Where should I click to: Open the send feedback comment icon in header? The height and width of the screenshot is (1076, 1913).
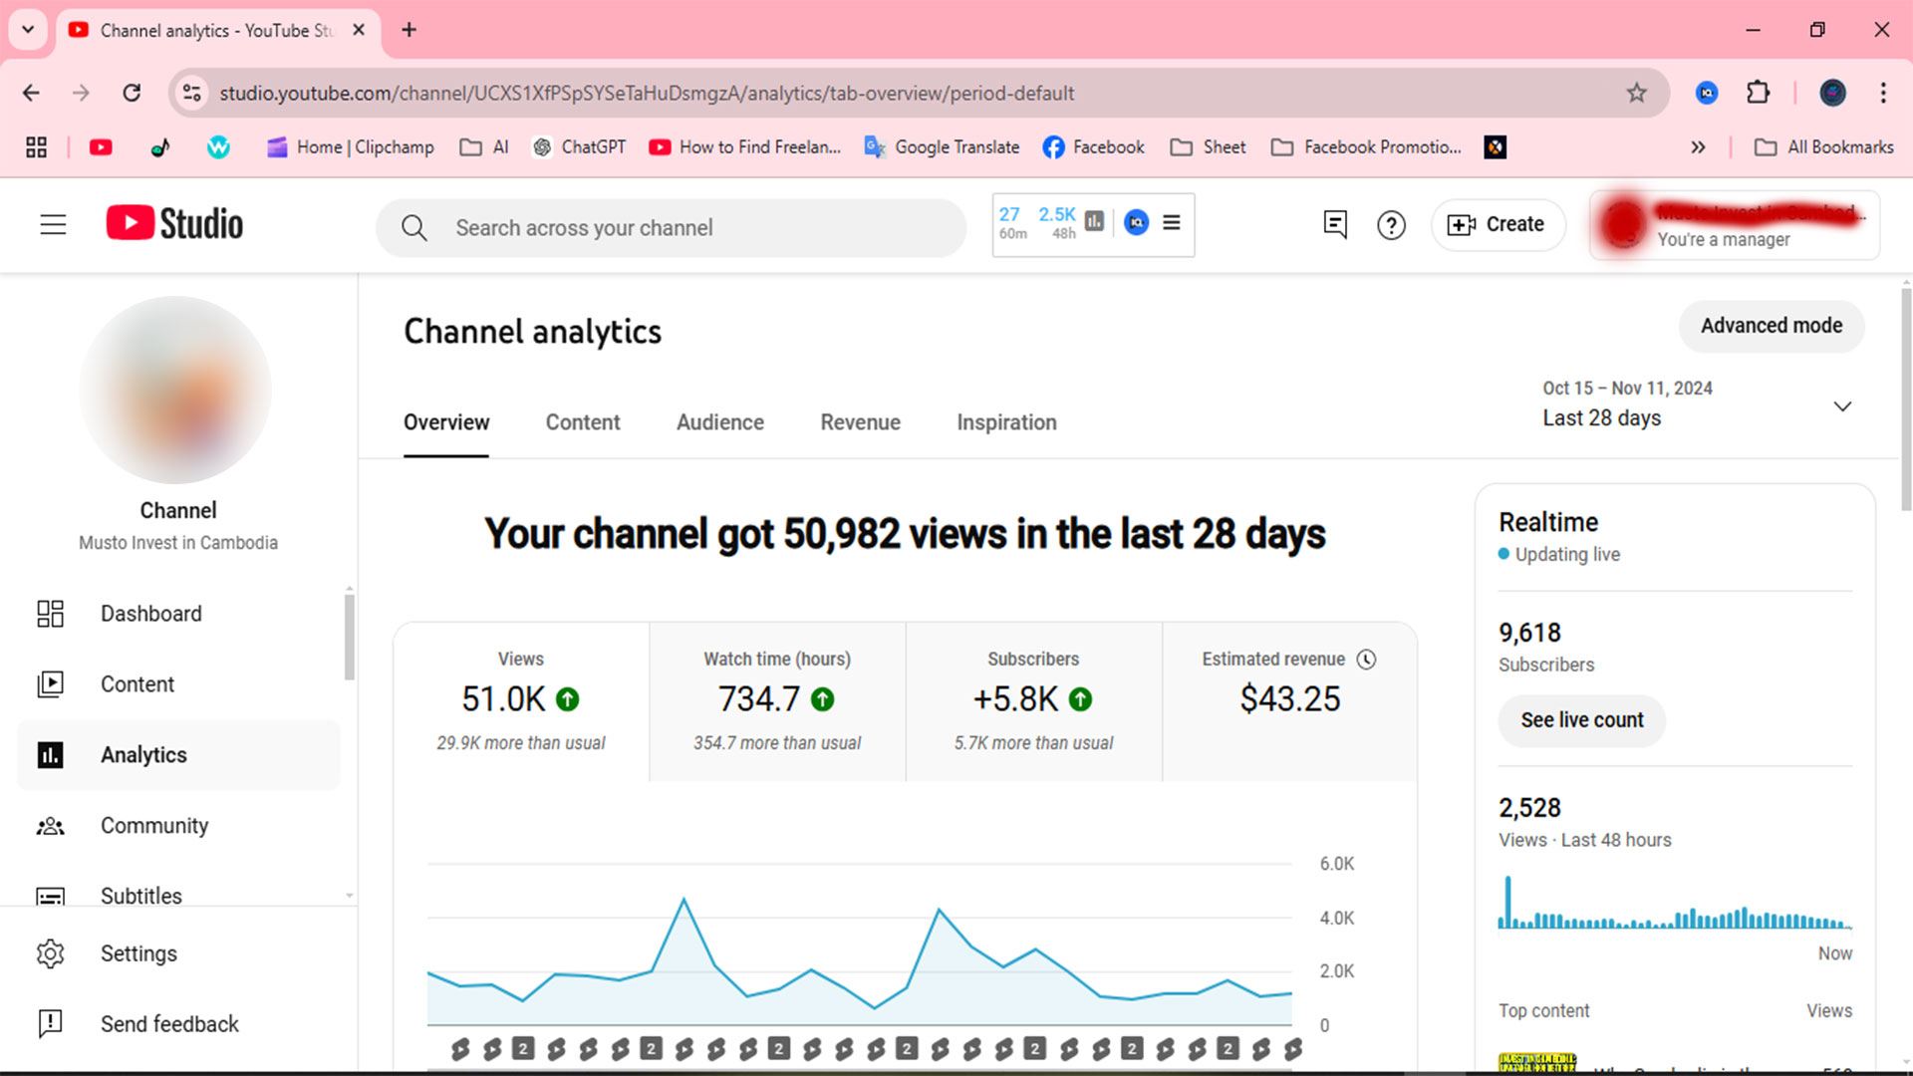pos(1334,224)
